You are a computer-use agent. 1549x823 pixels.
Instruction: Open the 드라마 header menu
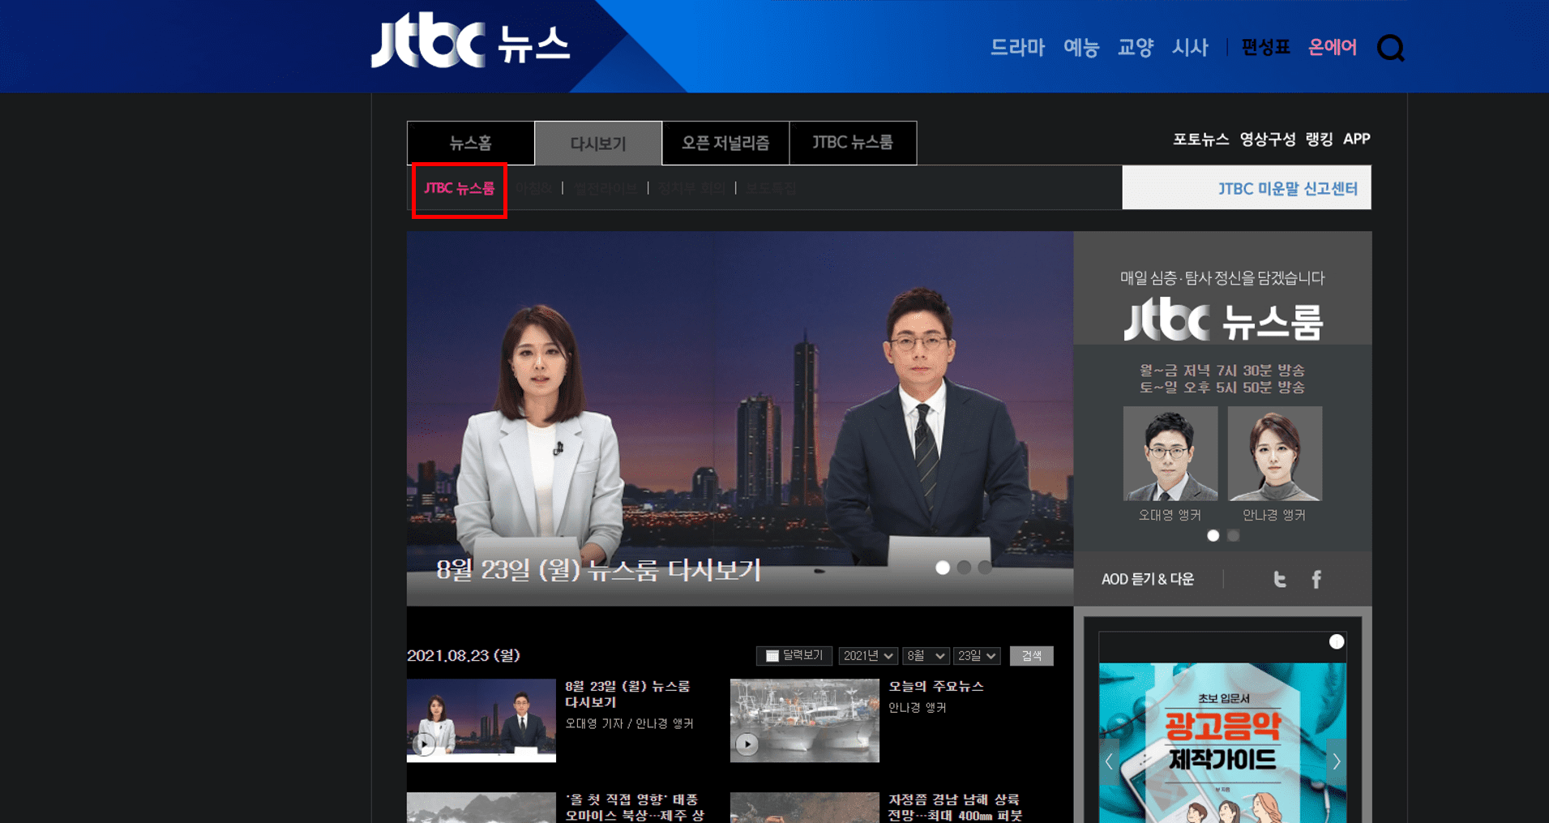click(1017, 47)
